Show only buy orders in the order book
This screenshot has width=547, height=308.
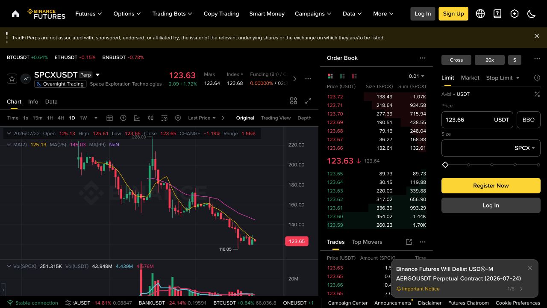tap(342, 76)
